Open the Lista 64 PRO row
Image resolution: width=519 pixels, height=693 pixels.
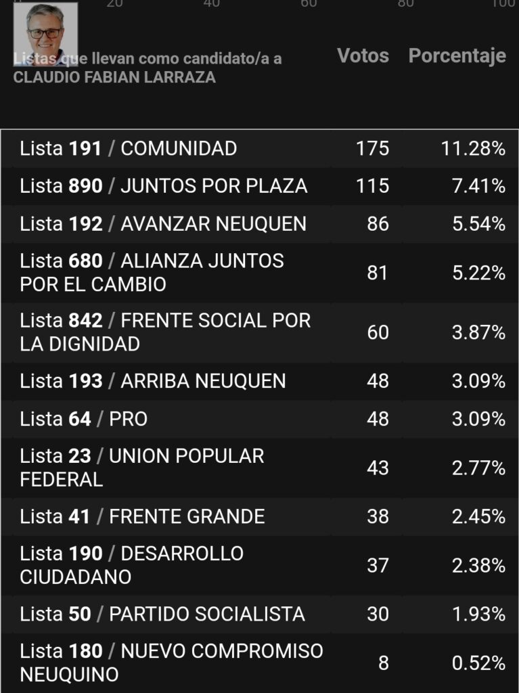click(x=260, y=419)
